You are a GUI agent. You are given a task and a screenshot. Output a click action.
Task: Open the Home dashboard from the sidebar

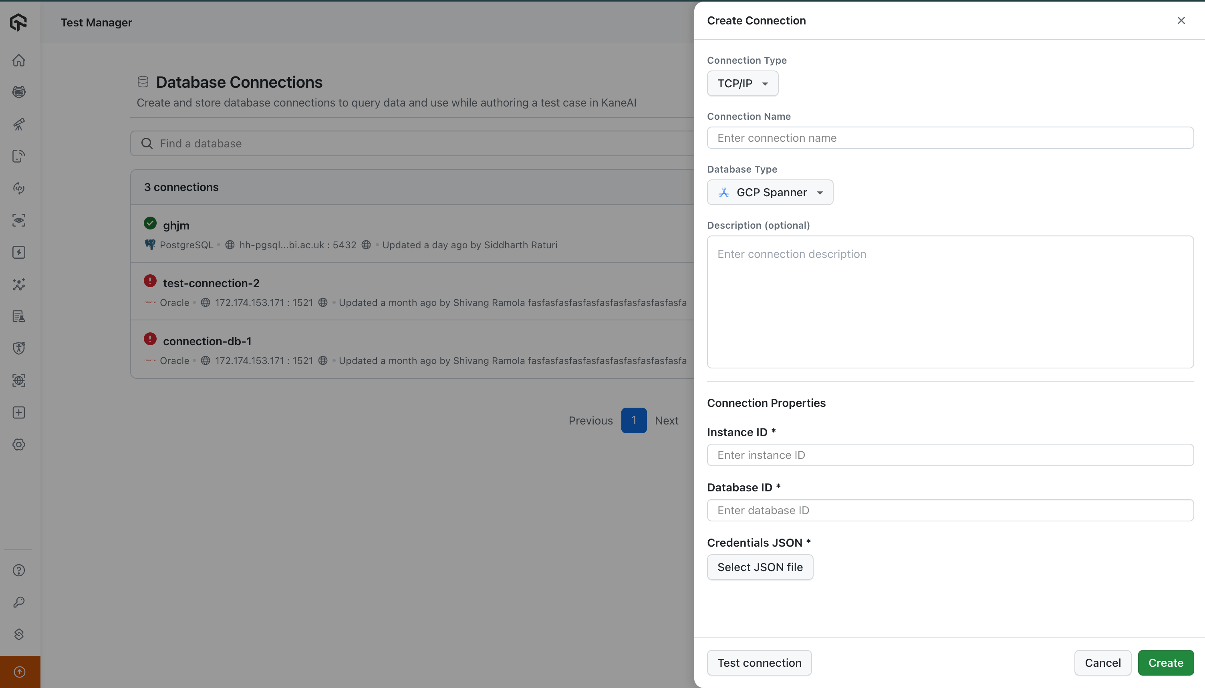point(18,60)
